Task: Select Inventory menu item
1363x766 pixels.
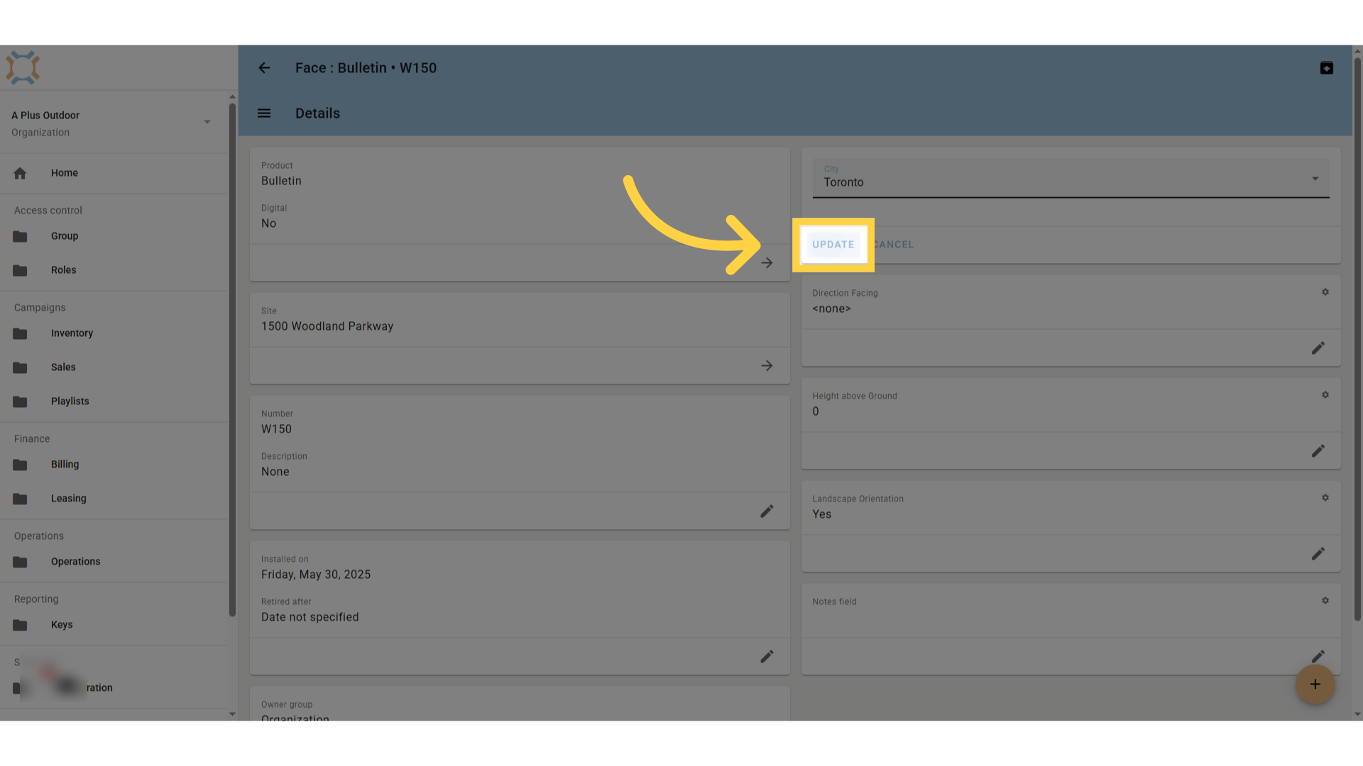Action: point(114,333)
